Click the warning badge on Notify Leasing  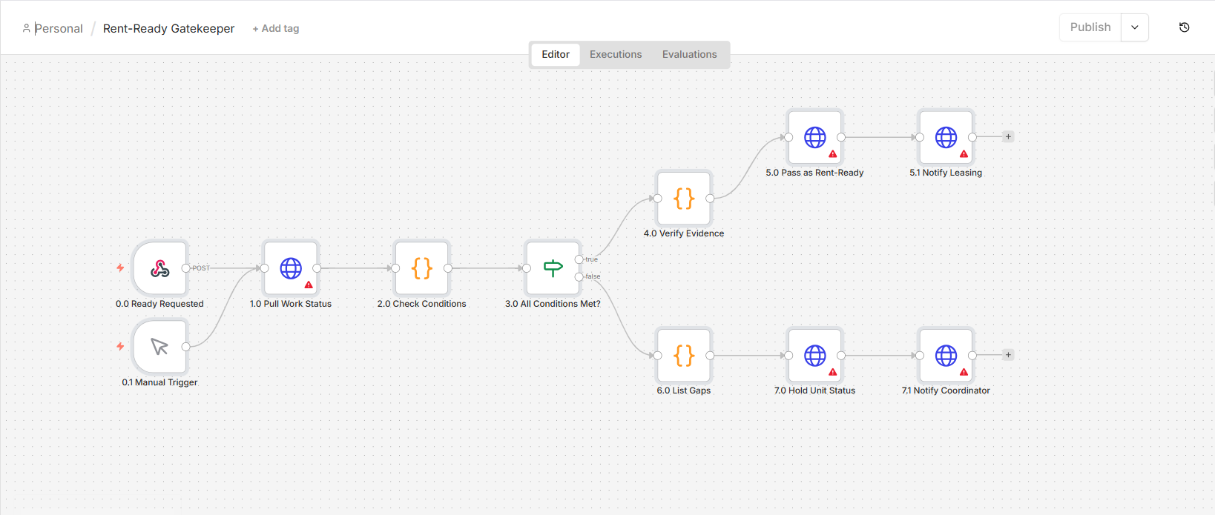[964, 154]
